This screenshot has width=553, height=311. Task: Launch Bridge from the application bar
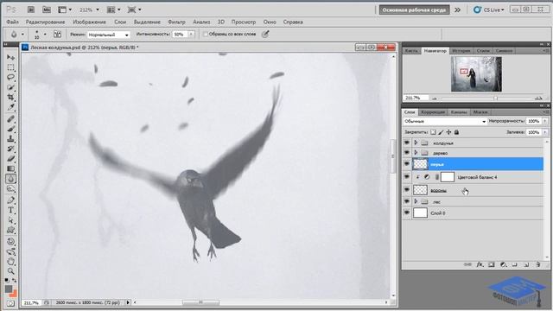pos(31,10)
